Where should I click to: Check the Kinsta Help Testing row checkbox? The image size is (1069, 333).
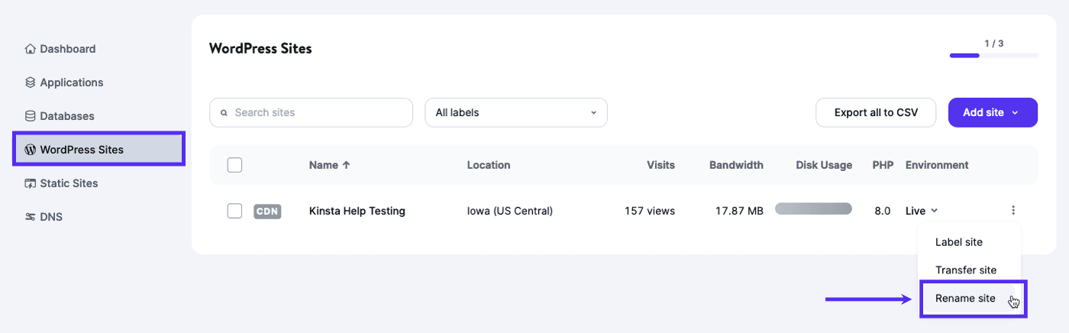click(235, 211)
